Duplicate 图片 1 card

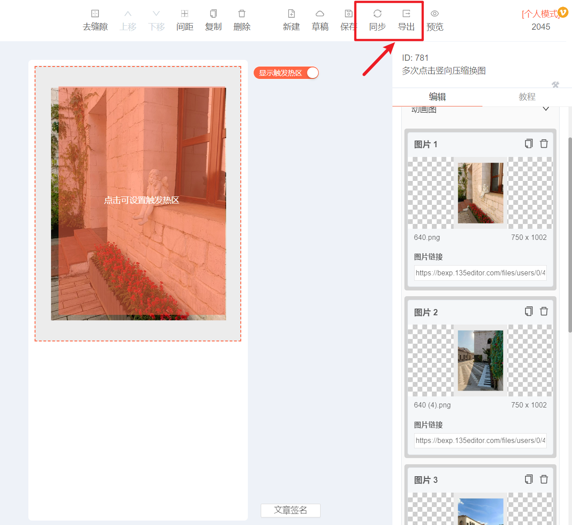click(529, 144)
